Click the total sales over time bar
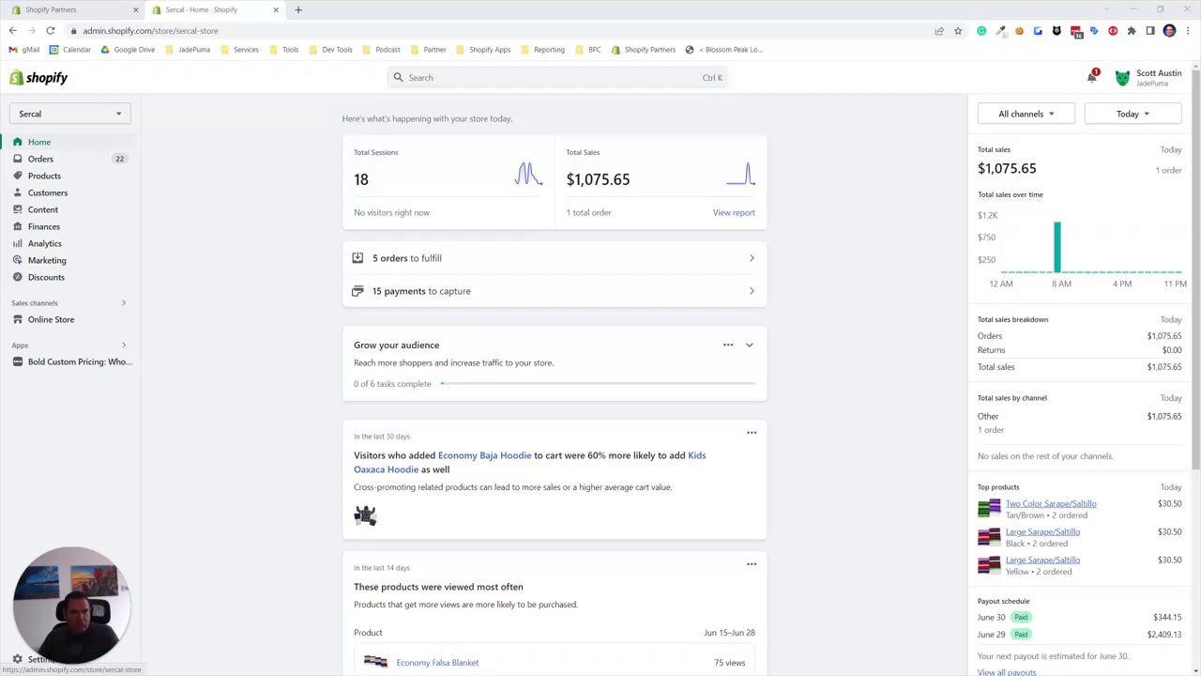Viewport: 1201px width, 676px height. [1057, 247]
